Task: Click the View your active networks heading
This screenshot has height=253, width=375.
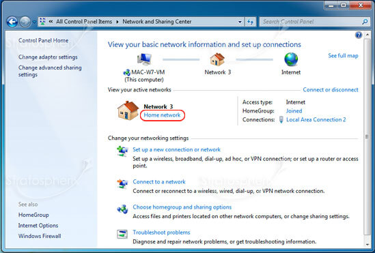Action: [139, 90]
